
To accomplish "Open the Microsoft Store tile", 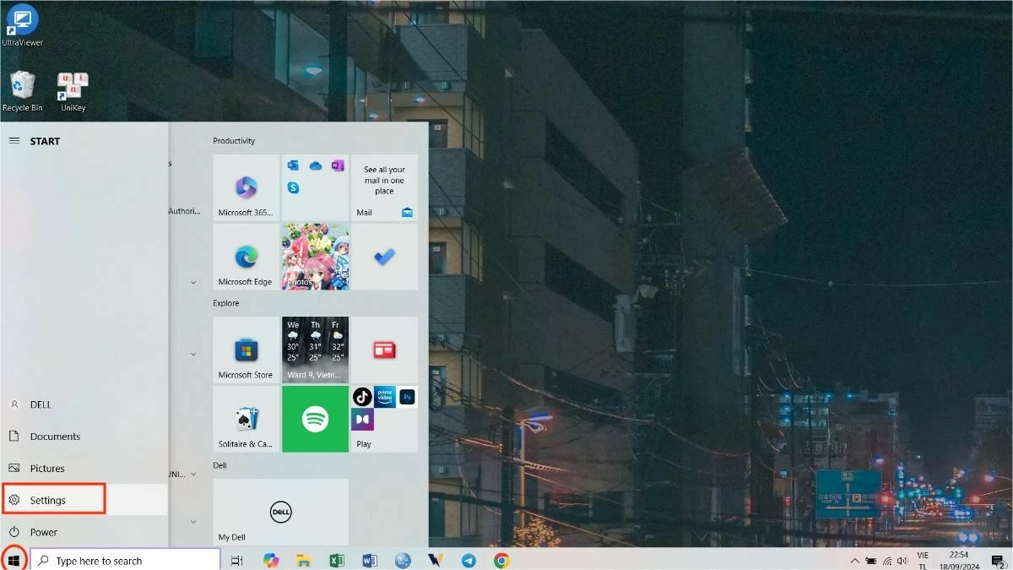I will pos(245,349).
